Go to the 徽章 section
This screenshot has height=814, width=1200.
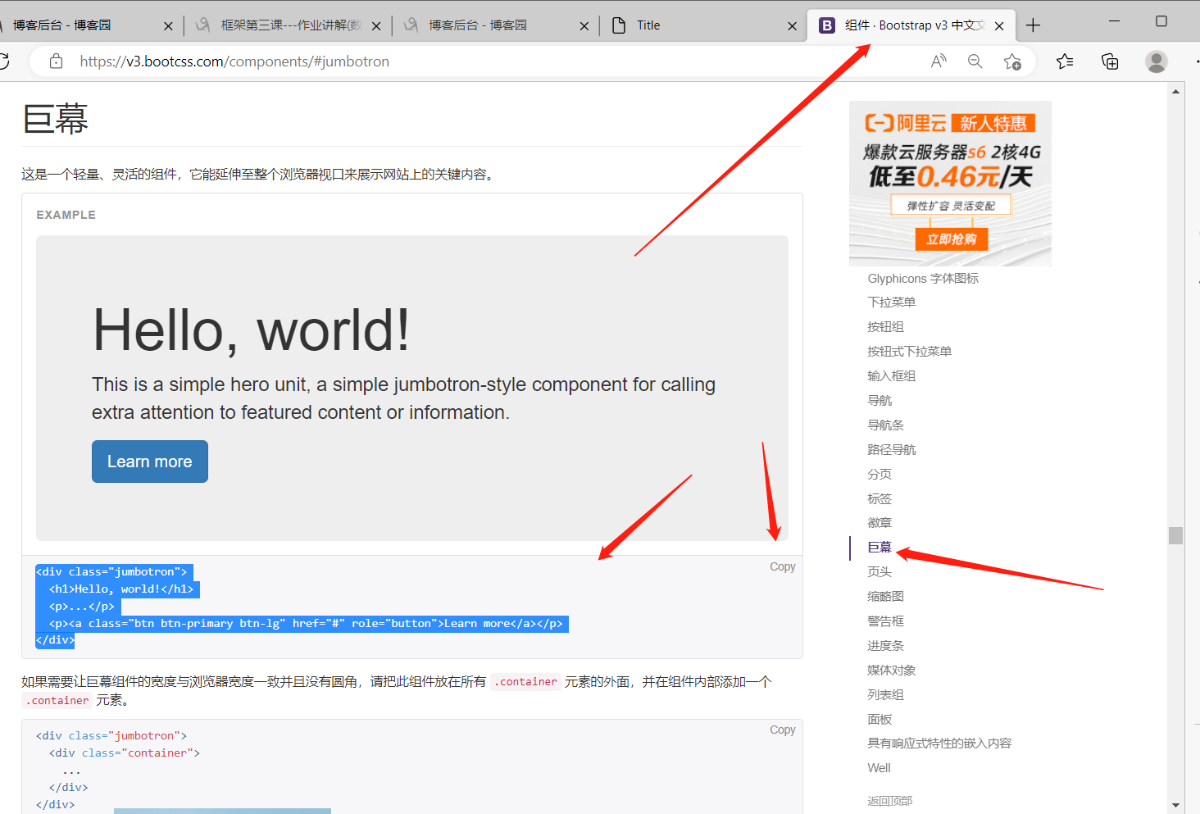(880, 523)
